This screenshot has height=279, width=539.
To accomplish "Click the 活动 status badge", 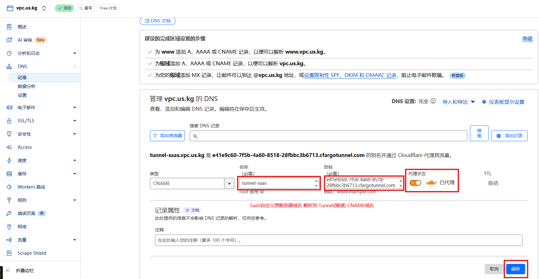I will [x=64, y=8].
